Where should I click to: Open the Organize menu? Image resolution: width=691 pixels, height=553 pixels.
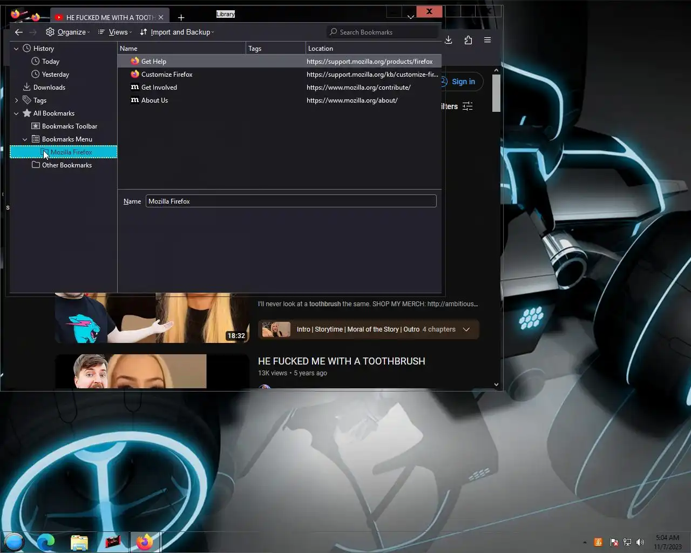coord(68,32)
